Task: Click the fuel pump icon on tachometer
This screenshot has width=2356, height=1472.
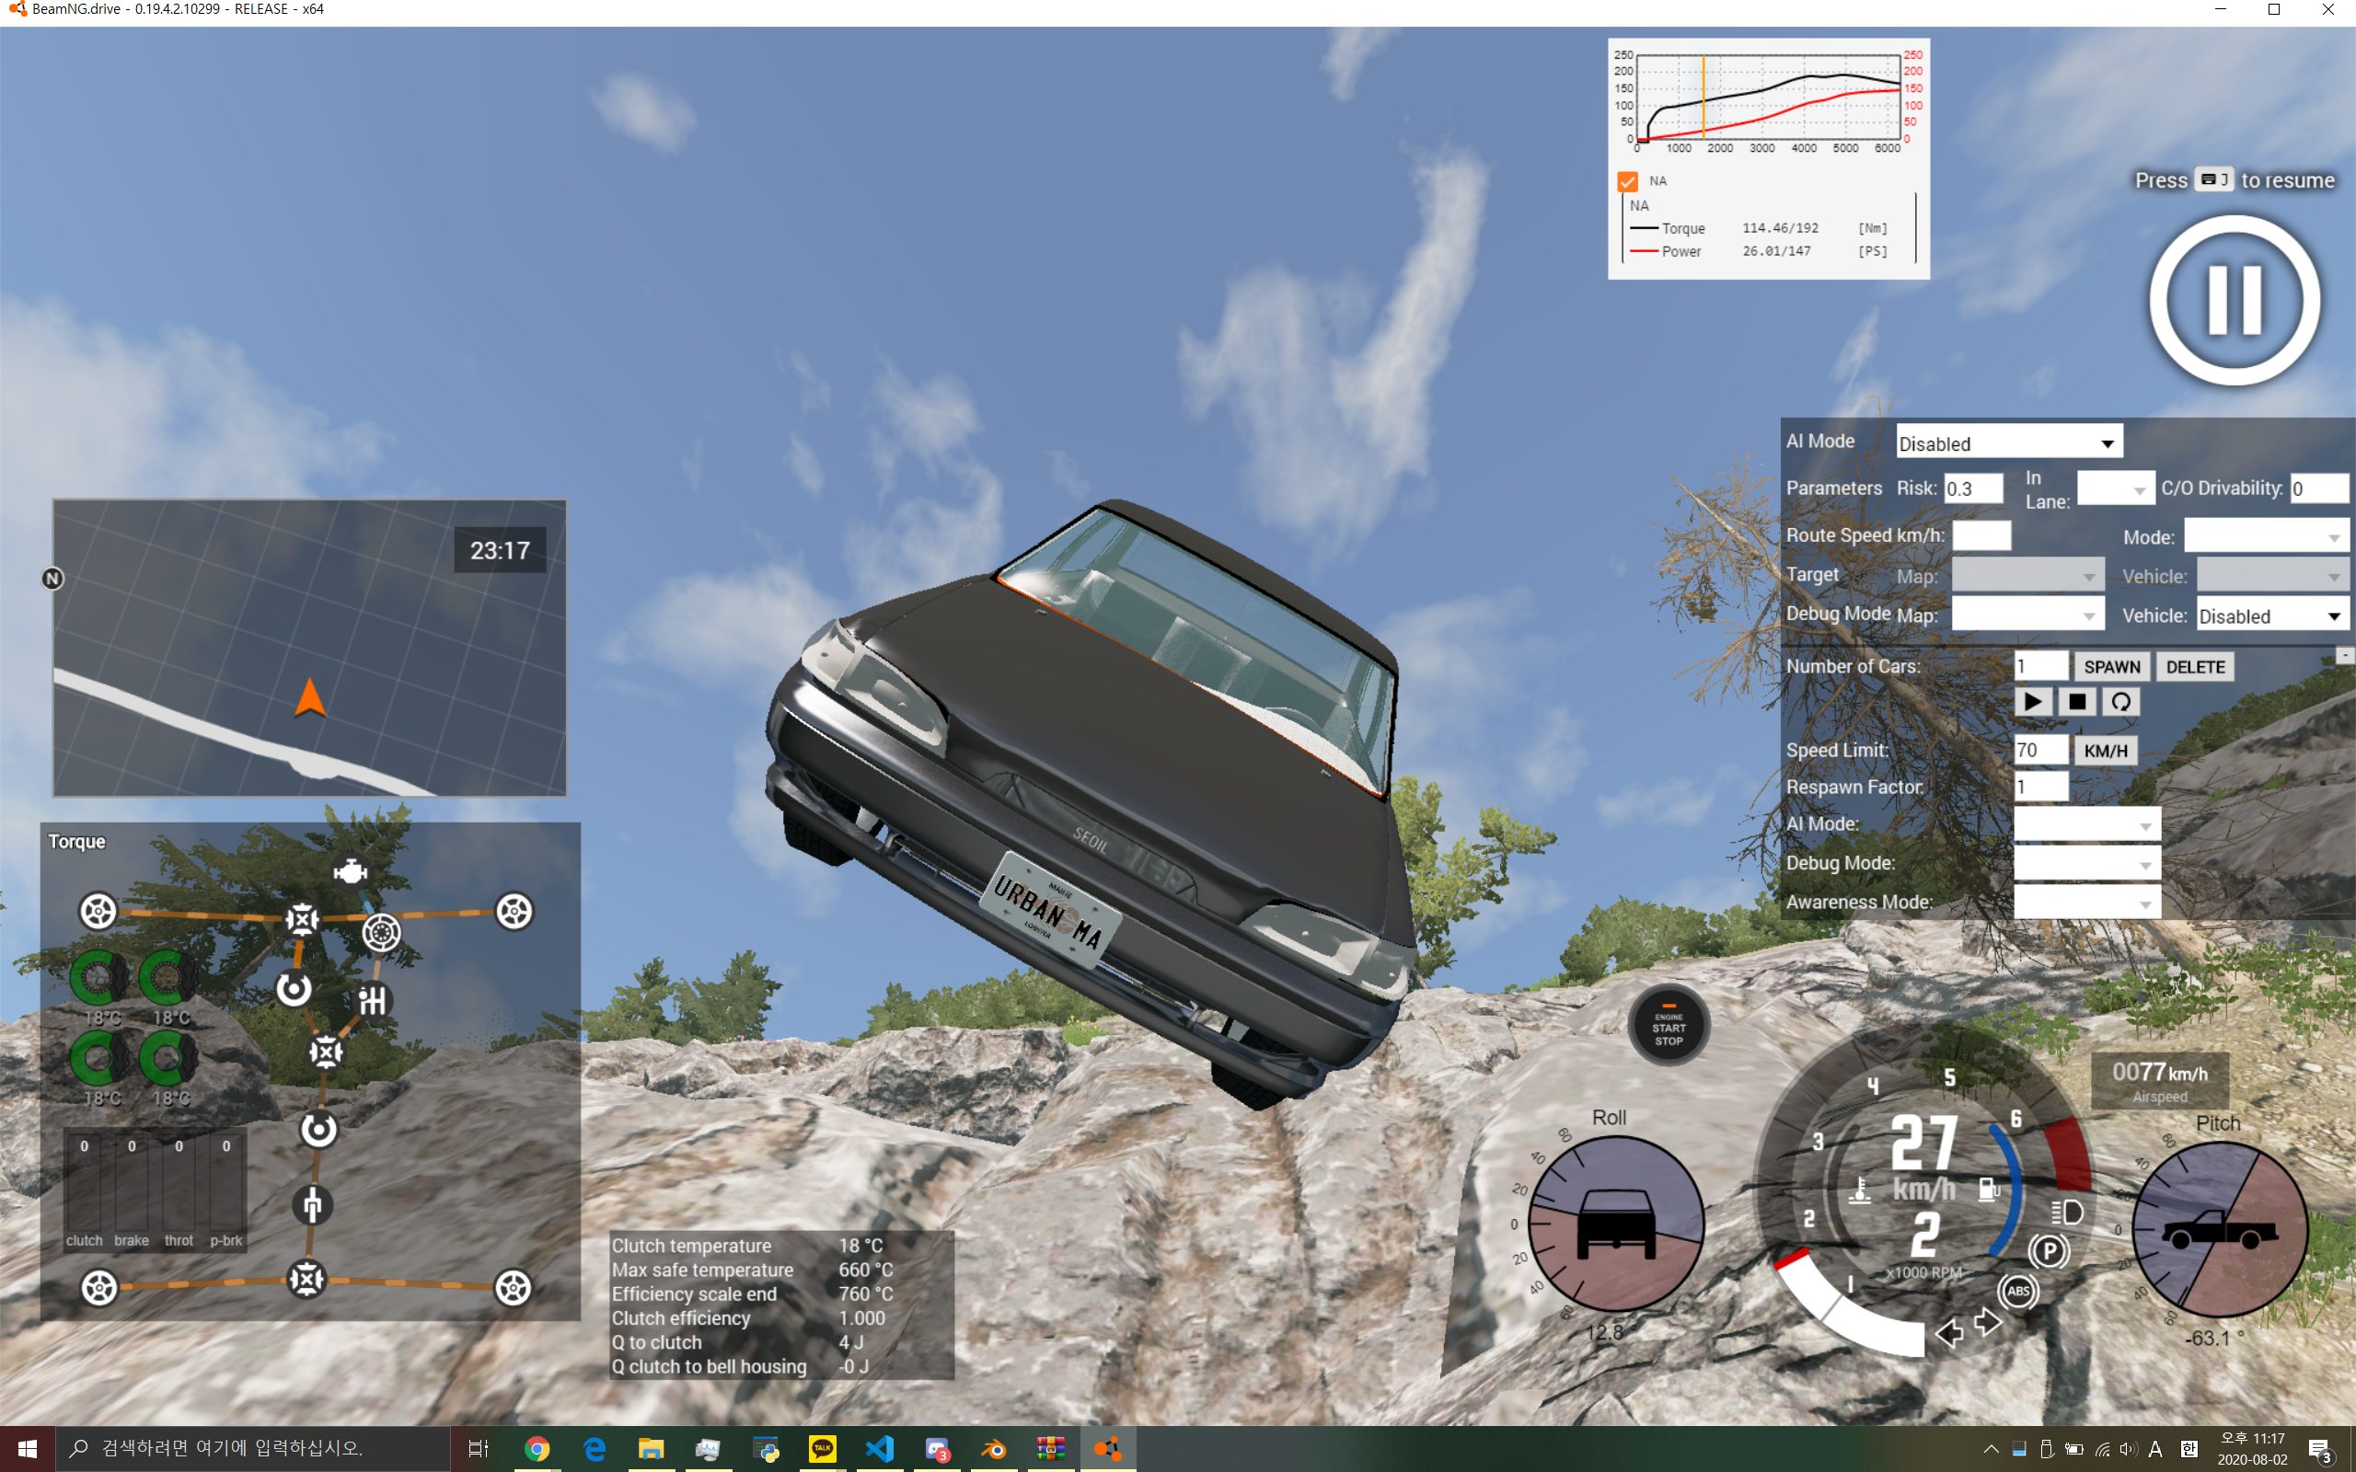Action: pyautogui.click(x=1989, y=1189)
